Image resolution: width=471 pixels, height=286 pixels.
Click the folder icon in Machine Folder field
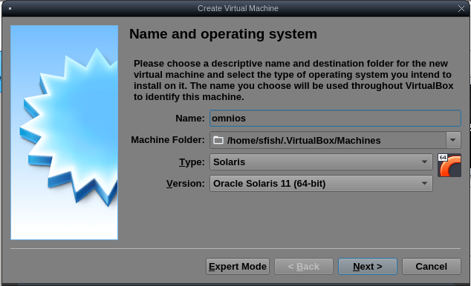(218, 140)
